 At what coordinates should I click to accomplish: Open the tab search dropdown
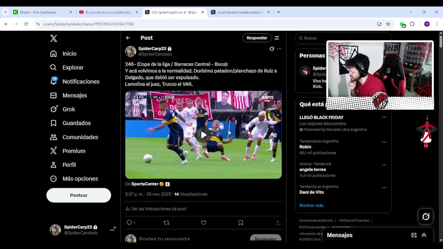(5, 12)
